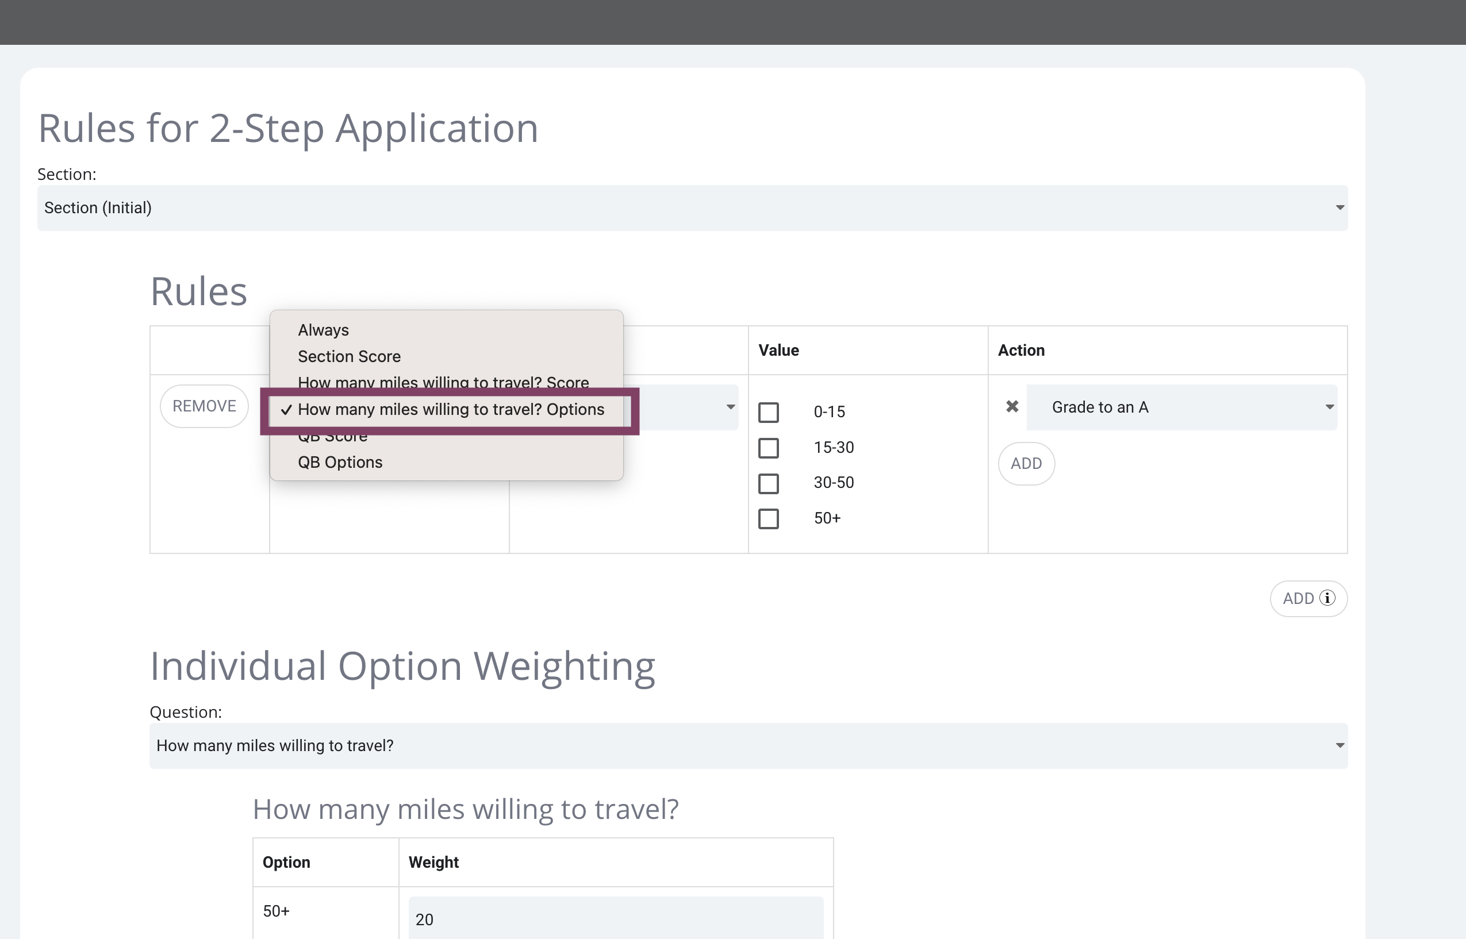Click the info icon on the rules ADD button
This screenshot has height=939, width=1466.
pos(1327,598)
